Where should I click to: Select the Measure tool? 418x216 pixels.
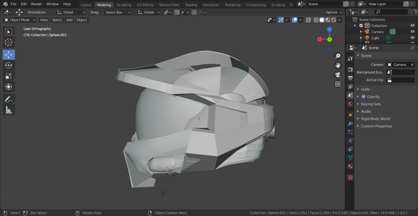[x=9, y=110]
